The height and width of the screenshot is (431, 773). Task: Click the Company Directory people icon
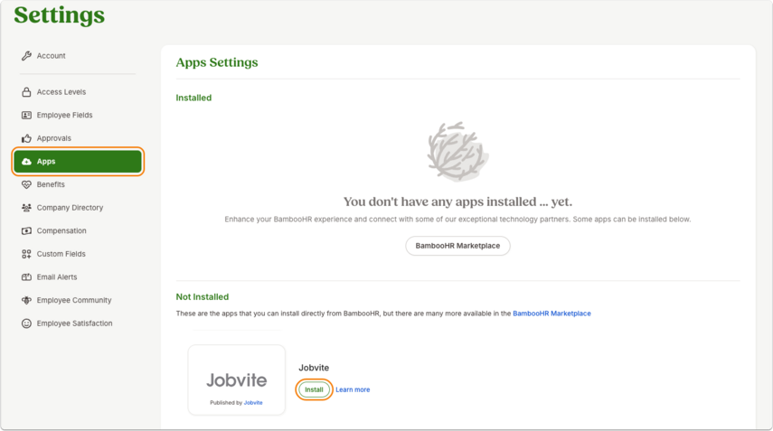pos(26,208)
